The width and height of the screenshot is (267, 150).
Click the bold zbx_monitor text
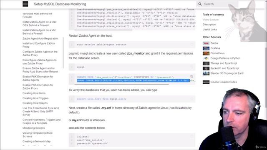[x=136, y=53]
